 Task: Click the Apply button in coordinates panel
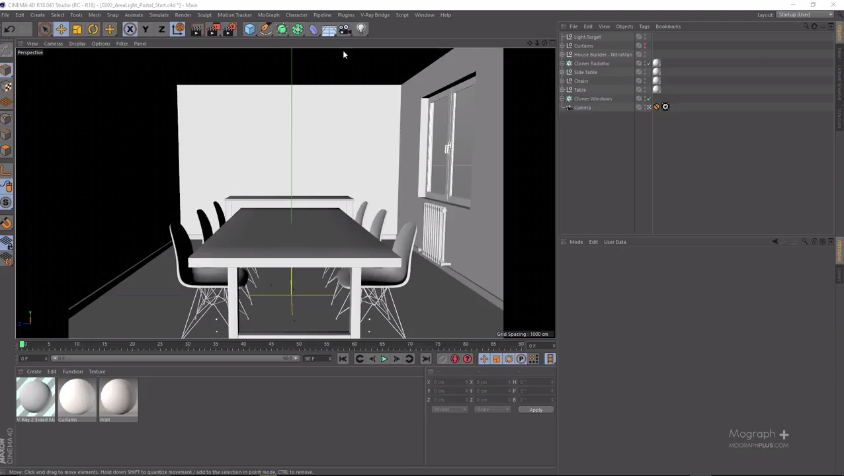click(x=536, y=409)
